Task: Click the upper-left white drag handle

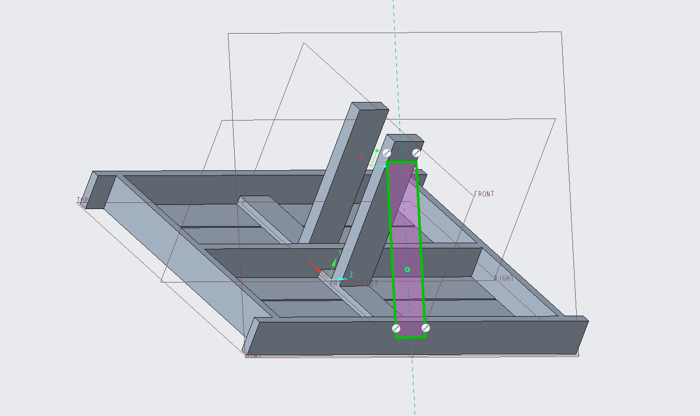Action: click(x=387, y=153)
